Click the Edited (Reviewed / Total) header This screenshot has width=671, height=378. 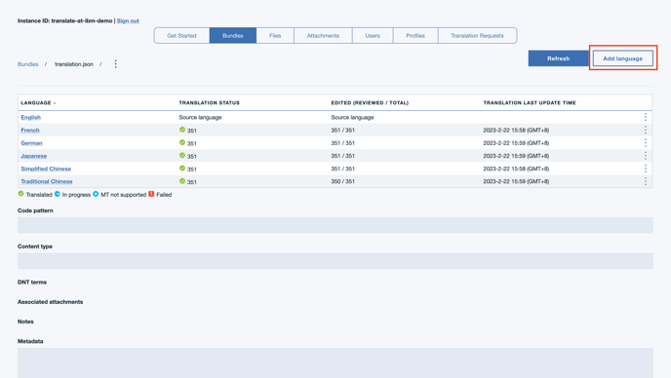[x=370, y=103]
